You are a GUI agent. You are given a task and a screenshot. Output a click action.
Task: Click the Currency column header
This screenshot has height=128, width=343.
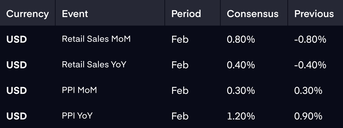[27, 14]
